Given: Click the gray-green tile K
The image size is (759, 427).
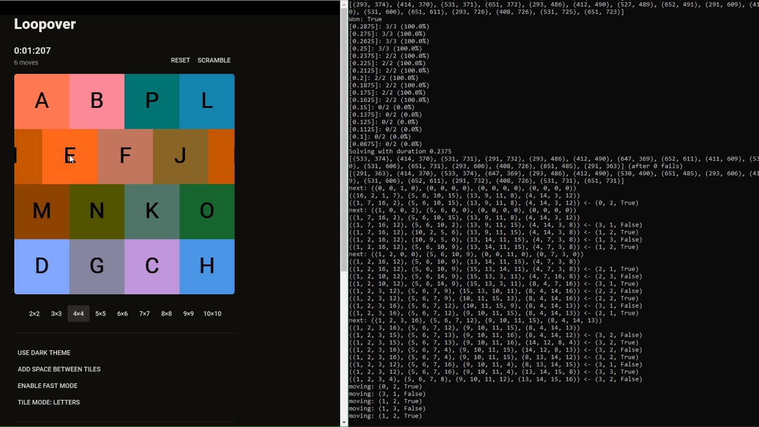Looking at the screenshot, I should 152,212.
